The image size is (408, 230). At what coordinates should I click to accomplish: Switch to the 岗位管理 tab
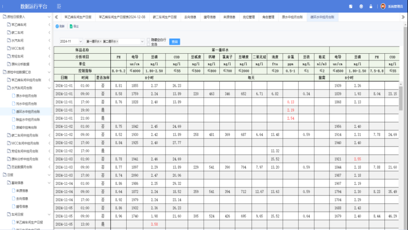[249, 17]
